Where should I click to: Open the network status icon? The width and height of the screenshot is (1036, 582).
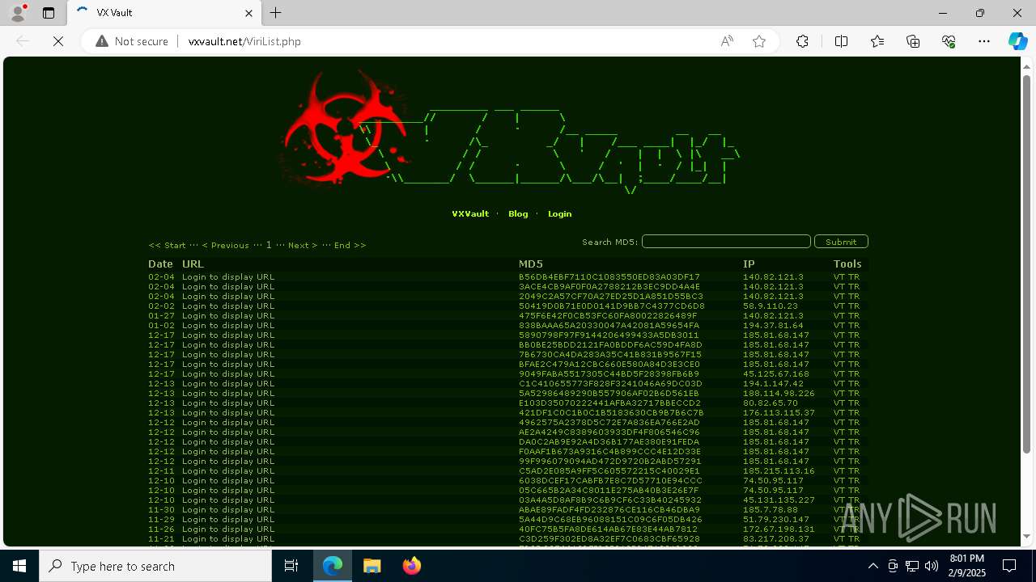point(911,566)
